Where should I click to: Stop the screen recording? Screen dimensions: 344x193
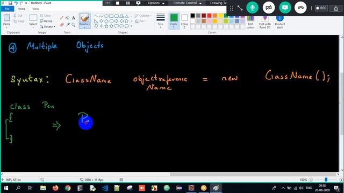118,3
